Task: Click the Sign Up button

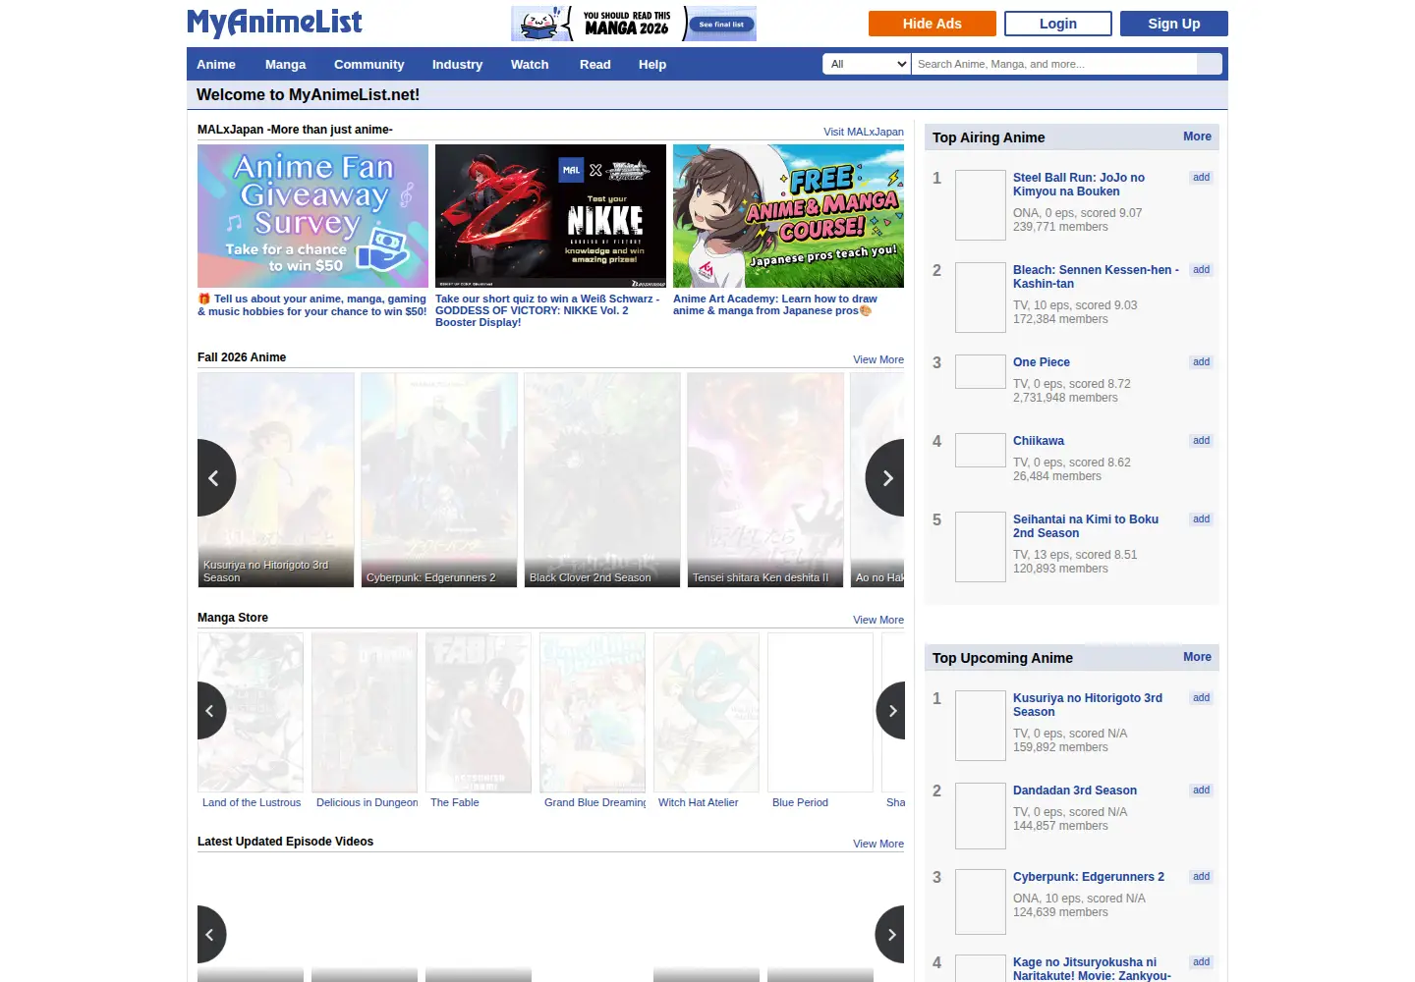Action: [1174, 24]
